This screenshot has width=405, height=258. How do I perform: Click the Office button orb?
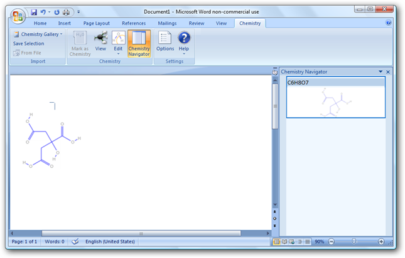point(18,16)
